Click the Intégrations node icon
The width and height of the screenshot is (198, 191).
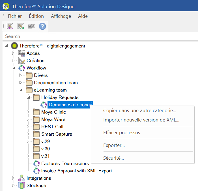click(x=22, y=178)
